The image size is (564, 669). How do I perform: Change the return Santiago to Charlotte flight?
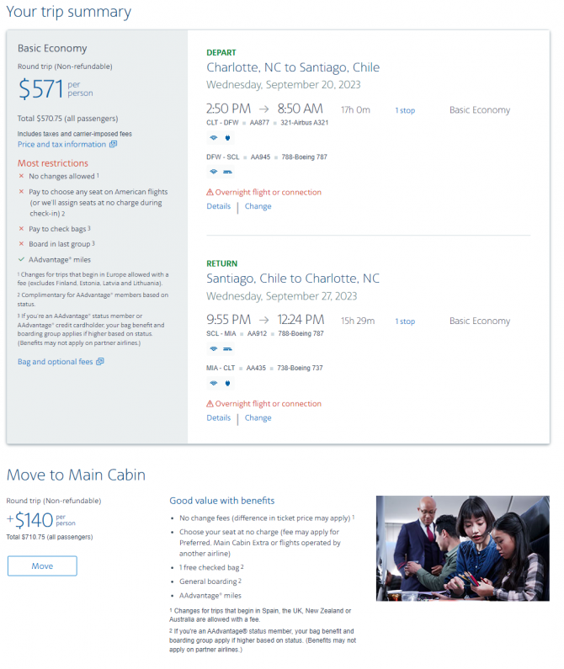pos(258,417)
